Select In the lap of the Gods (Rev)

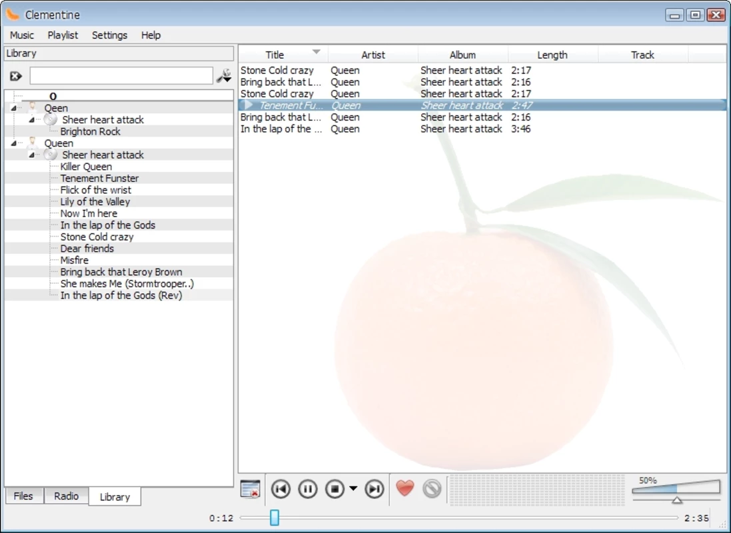click(x=121, y=295)
